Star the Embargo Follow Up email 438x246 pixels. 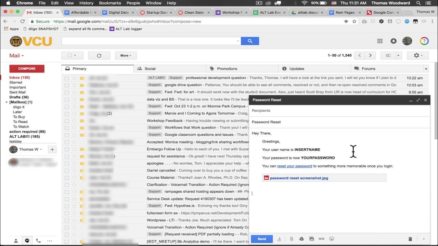coord(74,149)
